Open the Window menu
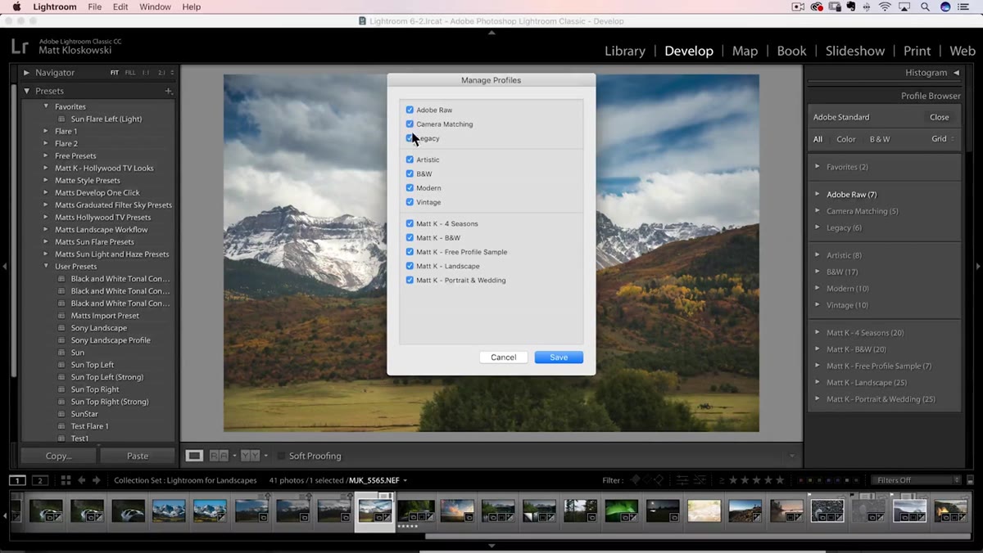Image resolution: width=983 pixels, height=553 pixels. (x=155, y=7)
